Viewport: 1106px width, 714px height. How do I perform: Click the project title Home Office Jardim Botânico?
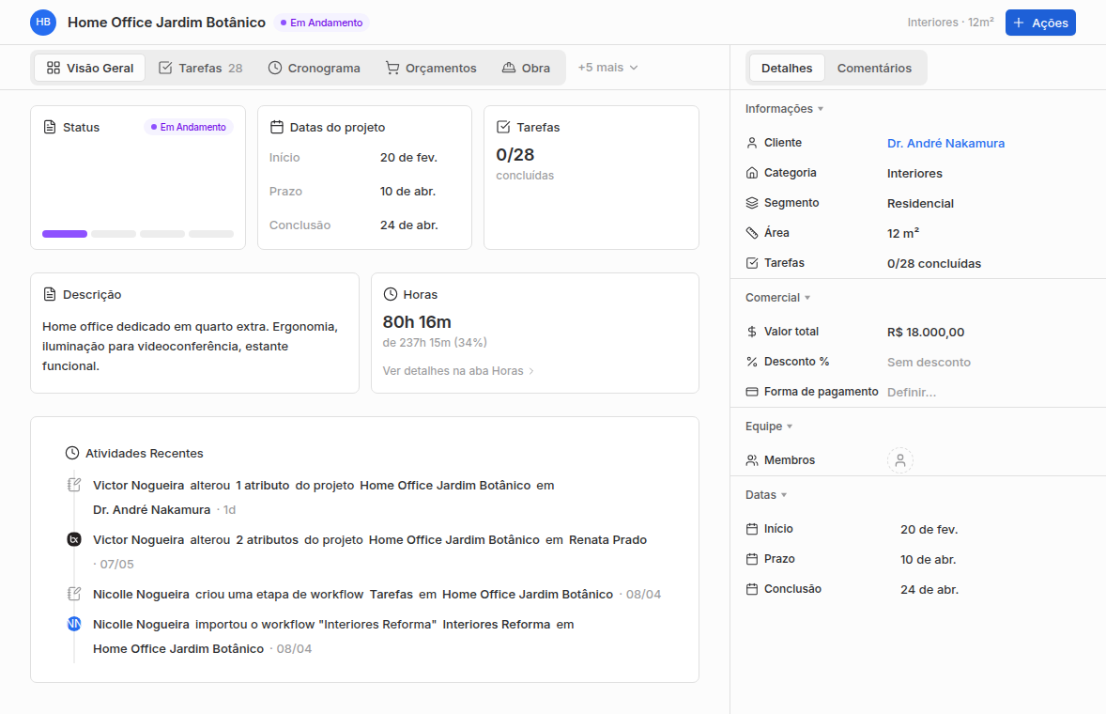pyautogui.click(x=166, y=23)
